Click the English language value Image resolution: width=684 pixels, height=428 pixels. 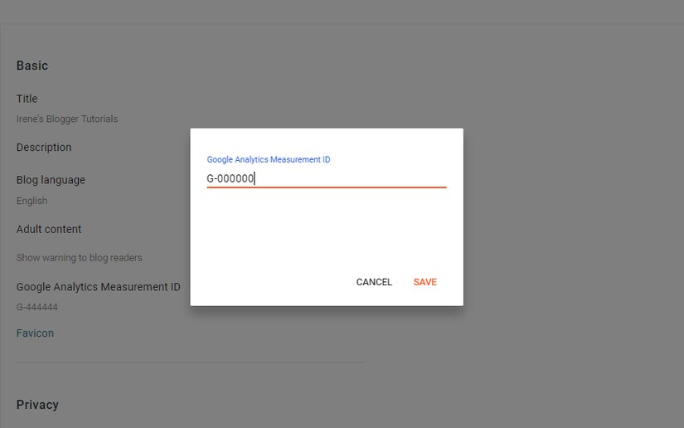32,201
